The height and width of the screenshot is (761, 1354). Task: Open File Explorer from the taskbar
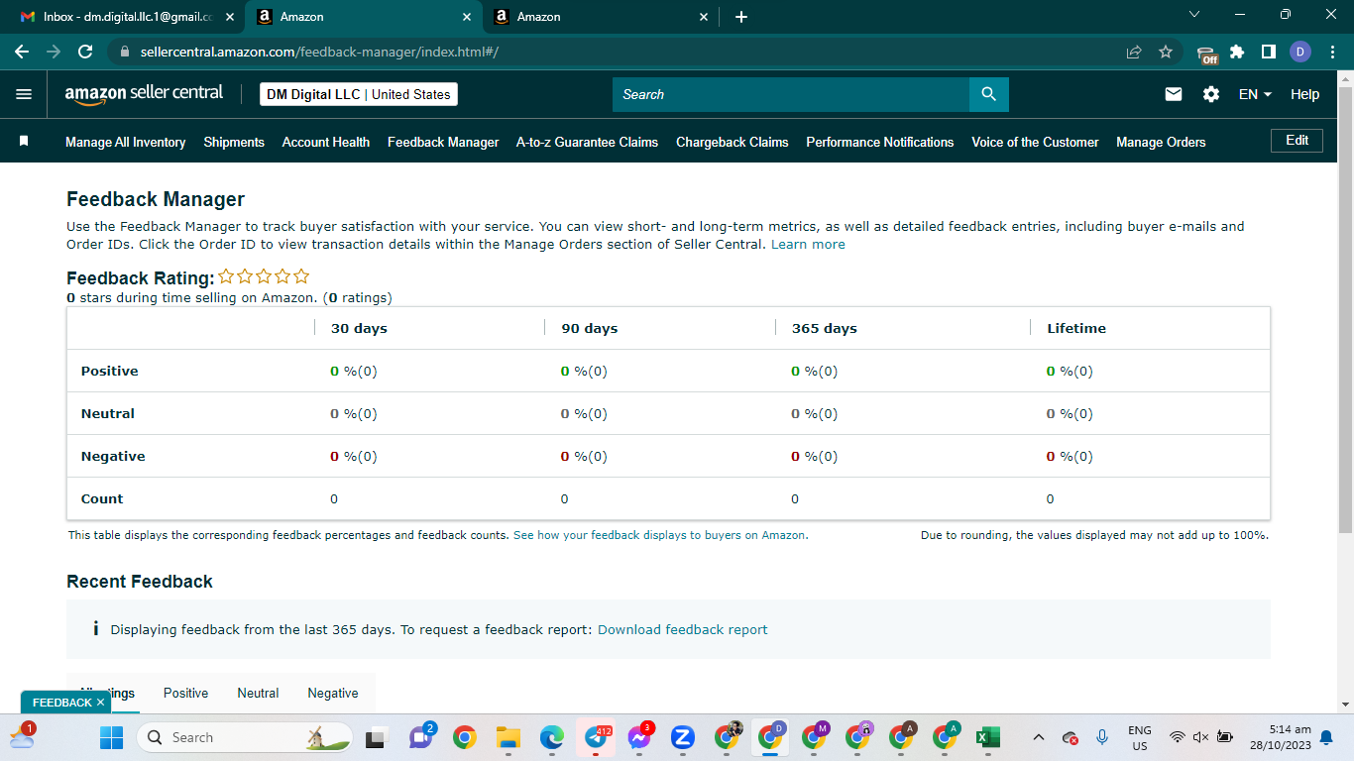(508, 737)
